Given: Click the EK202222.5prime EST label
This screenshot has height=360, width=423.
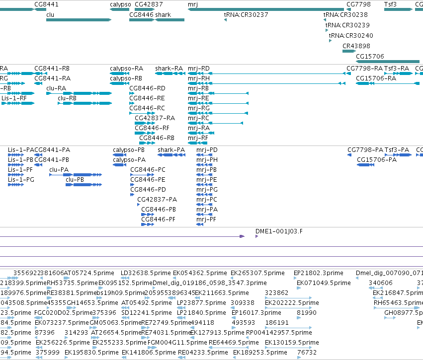Looking at the screenshot, I should point(292,303).
